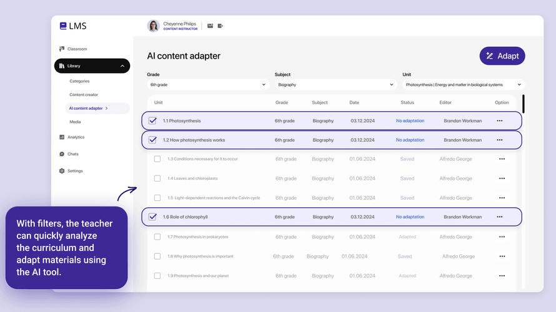Open Content creator under Library
556x312 pixels.
84,95
